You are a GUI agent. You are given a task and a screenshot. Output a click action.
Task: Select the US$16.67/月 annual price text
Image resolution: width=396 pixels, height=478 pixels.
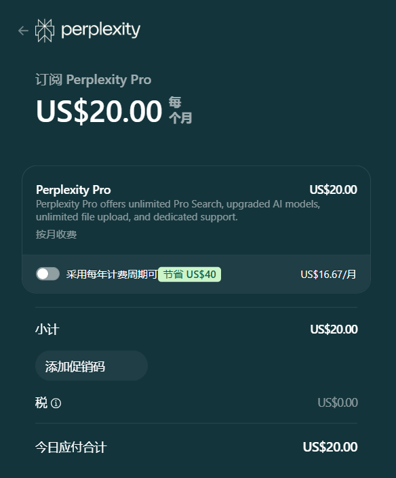tap(328, 275)
